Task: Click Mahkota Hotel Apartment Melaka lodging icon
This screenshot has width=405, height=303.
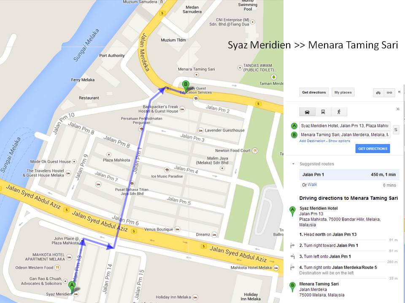Action: click(69, 257)
